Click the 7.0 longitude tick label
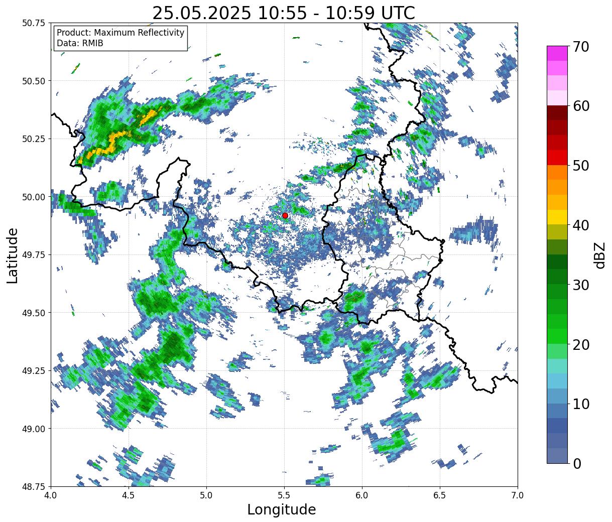 (x=518, y=495)
